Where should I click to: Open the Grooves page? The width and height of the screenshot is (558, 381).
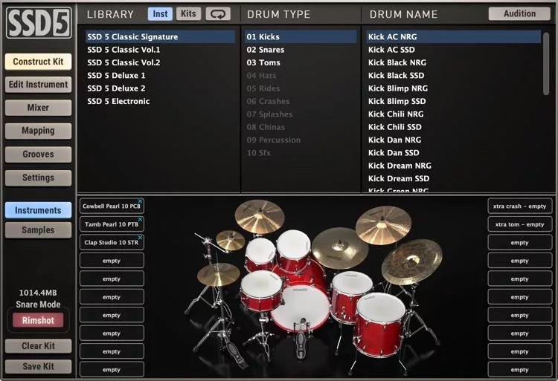click(x=38, y=154)
